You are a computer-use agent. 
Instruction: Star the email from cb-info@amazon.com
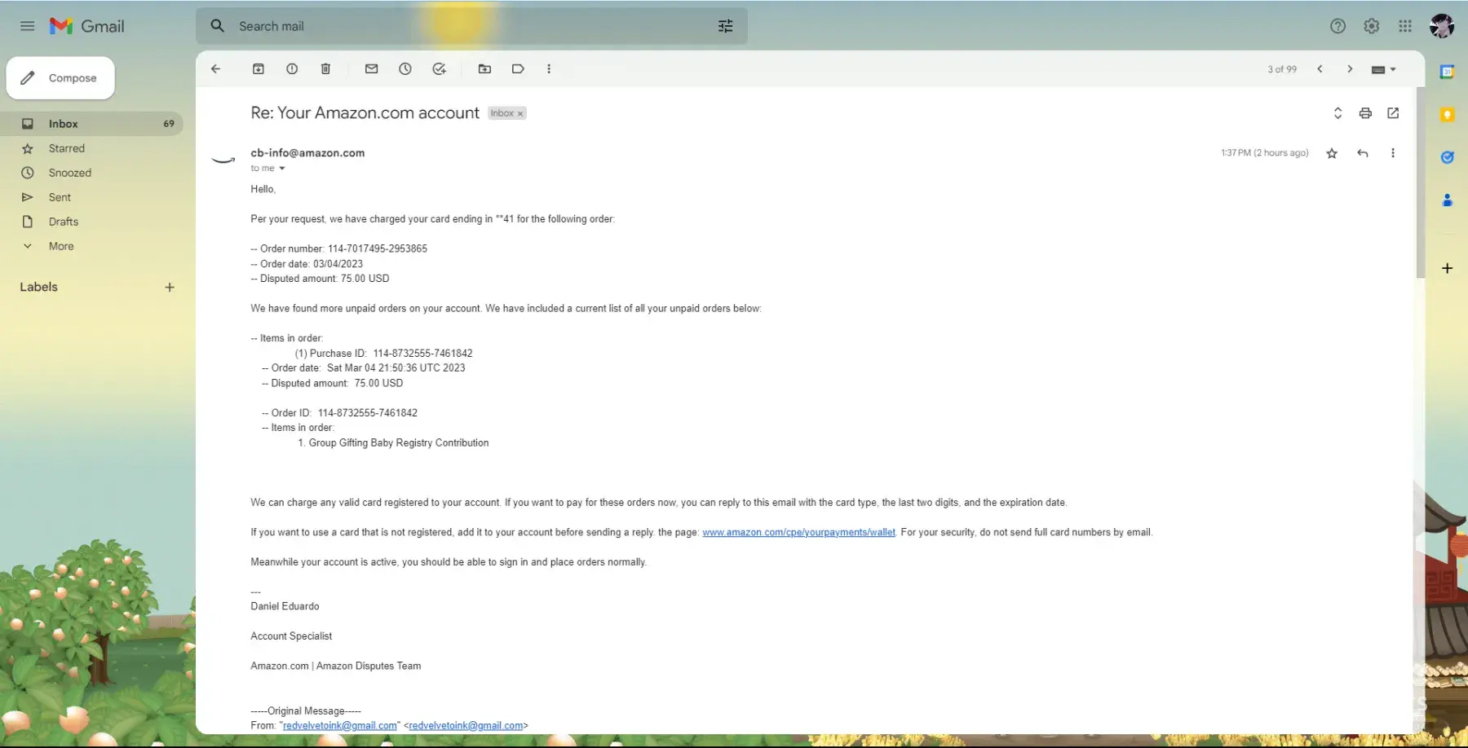[x=1332, y=153]
